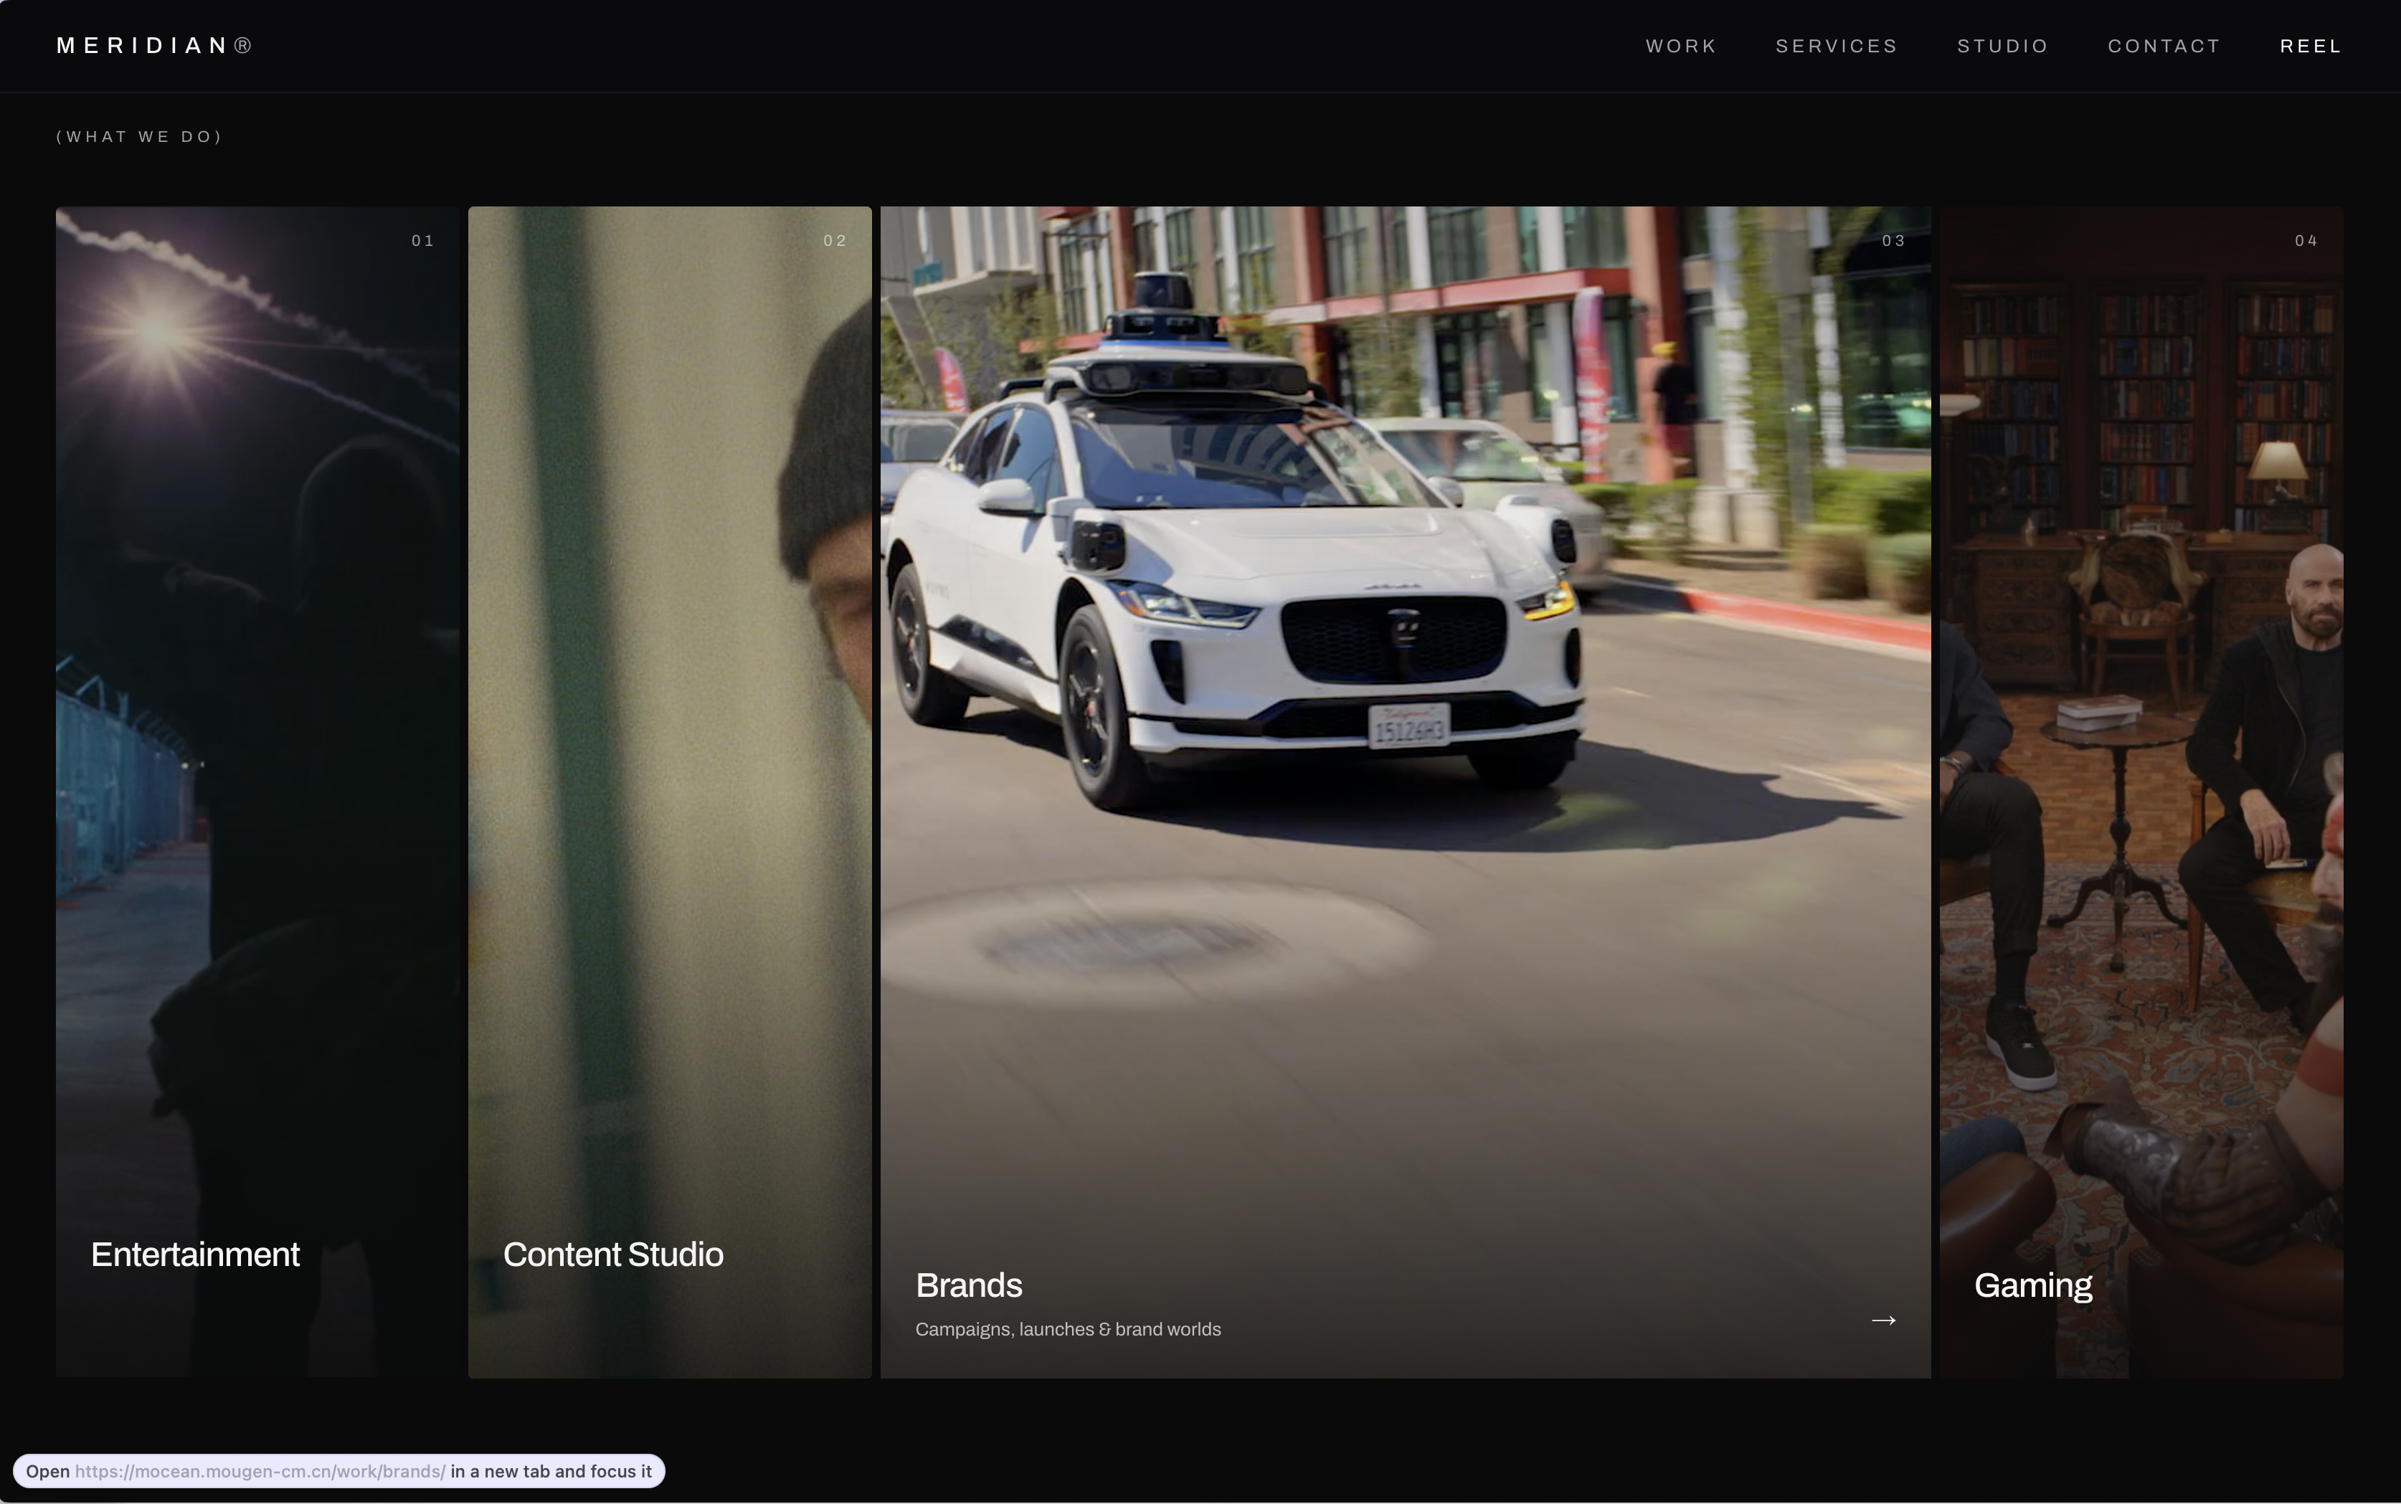Screen dimensions: 2401x1504
Task: Click the brands URL in the status tooltip
Action: [260, 1471]
